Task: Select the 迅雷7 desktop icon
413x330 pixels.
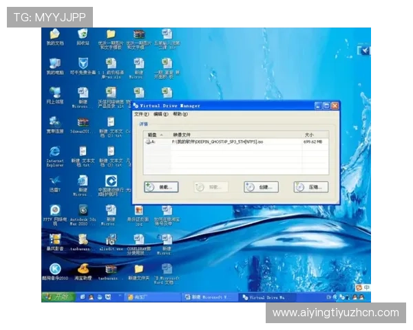Action: click(x=54, y=181)
